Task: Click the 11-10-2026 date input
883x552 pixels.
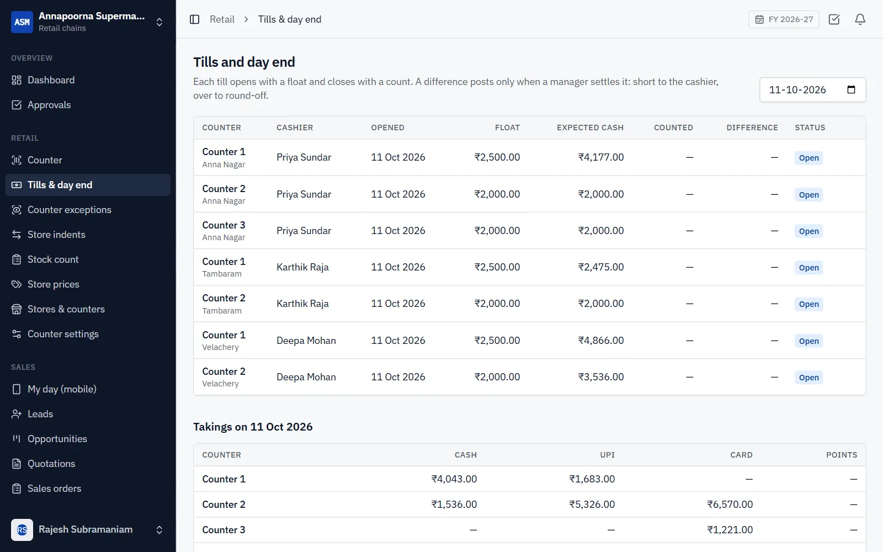Action: [812, 89]
